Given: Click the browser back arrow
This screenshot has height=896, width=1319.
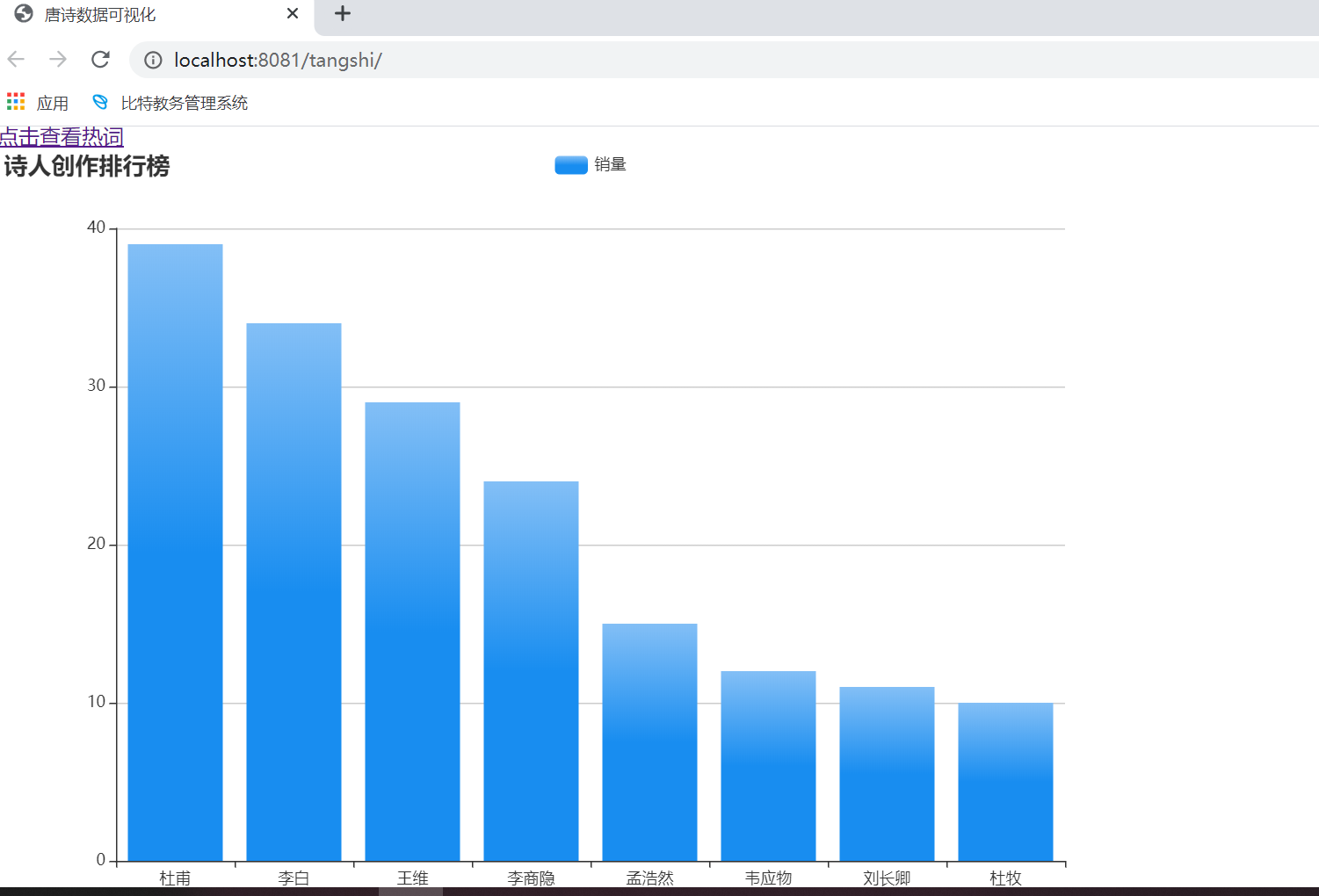Looking at the screenshot, I should (16, 60).
